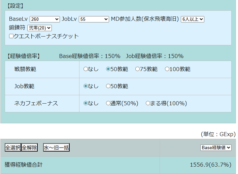Open the BaseLv dropdown showing 260
238x174 pixels.
pos(44,19)
